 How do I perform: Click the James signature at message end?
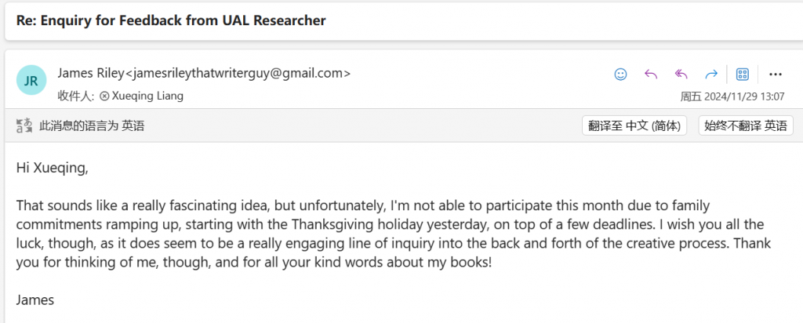click(35, 299)
